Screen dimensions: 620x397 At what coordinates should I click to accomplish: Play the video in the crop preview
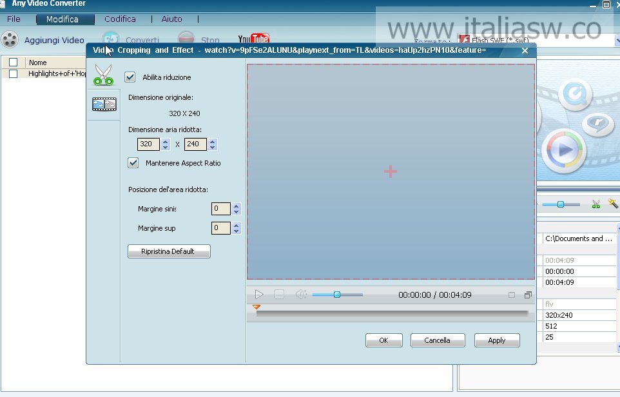pyautogui.click(x=259, y=294)
